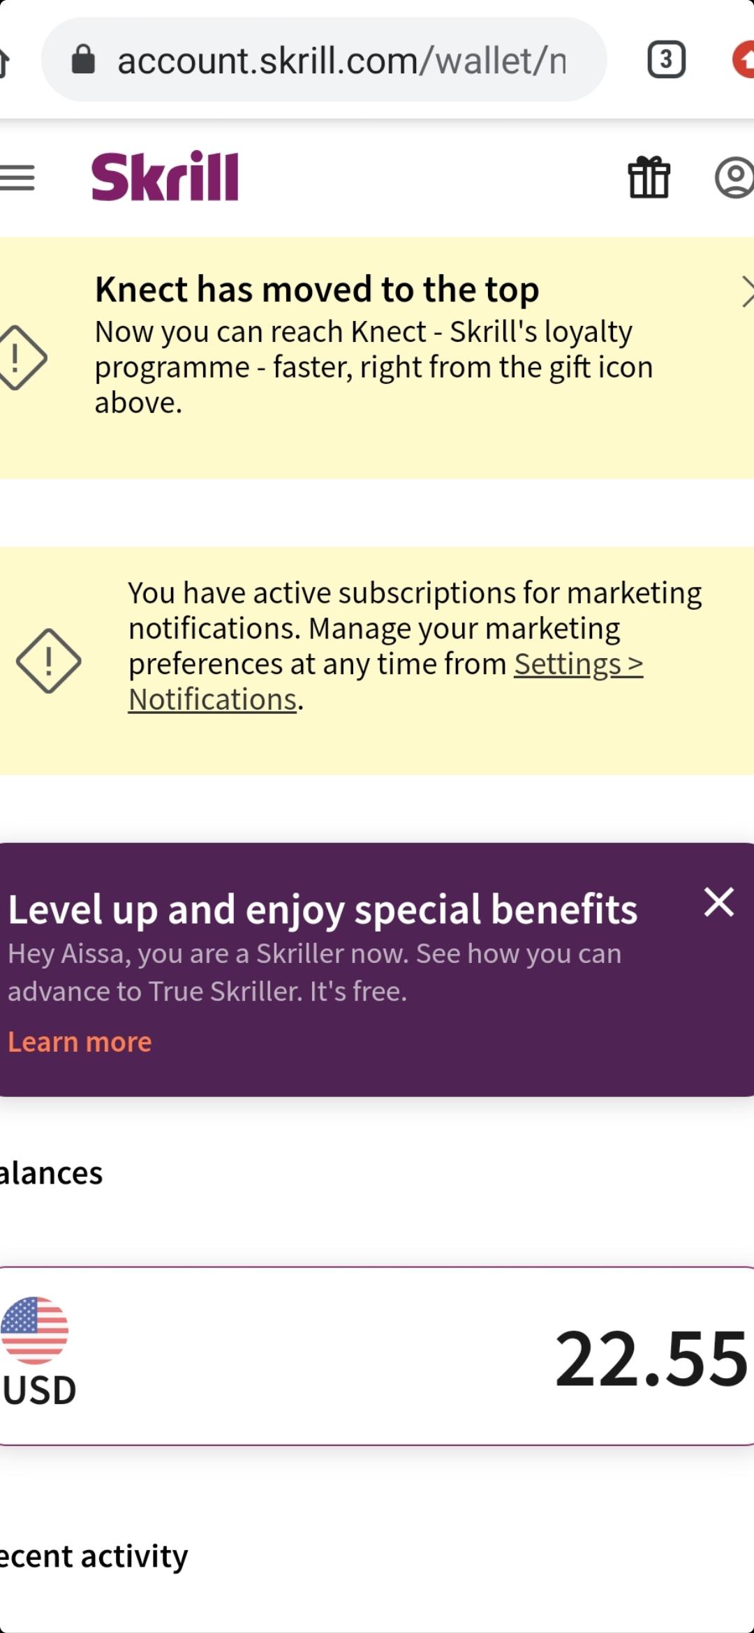The height and width of the screenshot is (1633, 754).
Task: Click the Skrill logo
Action: (x=165, y=176)
